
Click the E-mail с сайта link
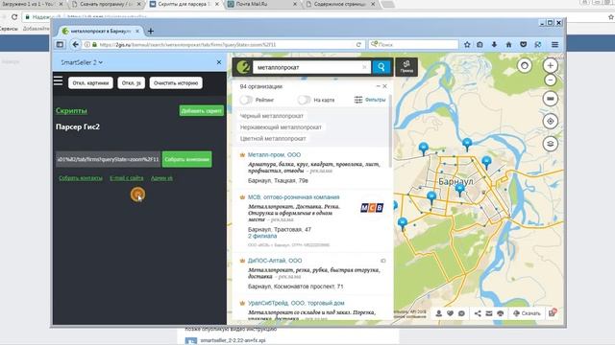127,178
